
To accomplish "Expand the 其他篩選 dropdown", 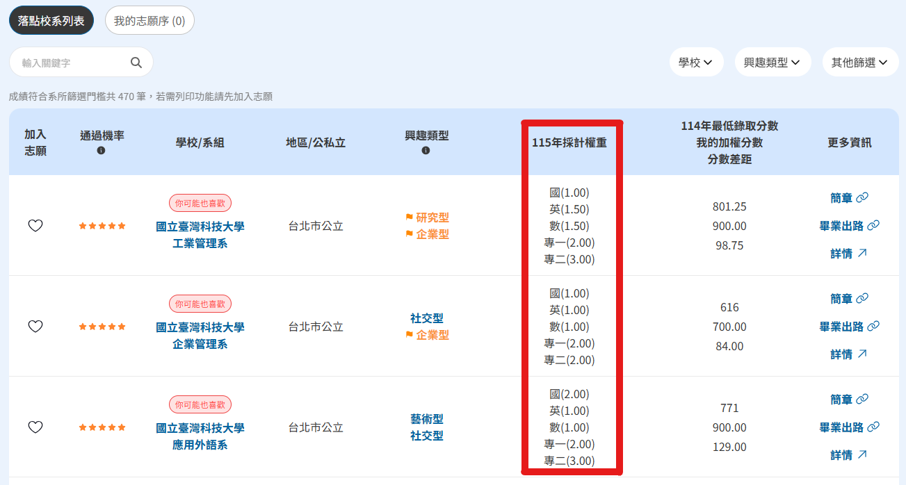I will (860, 63).
